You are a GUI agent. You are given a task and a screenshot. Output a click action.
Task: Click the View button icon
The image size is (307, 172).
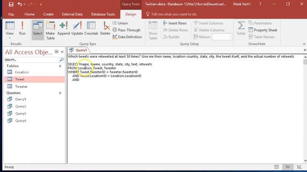click(10, 26)
